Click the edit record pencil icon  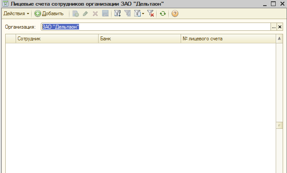click(x=85, y=13)
